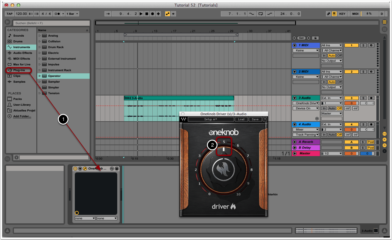Click the Draw Mode pencil icon
The height and width of the screenshot is (240, 392).
point(329,14)
